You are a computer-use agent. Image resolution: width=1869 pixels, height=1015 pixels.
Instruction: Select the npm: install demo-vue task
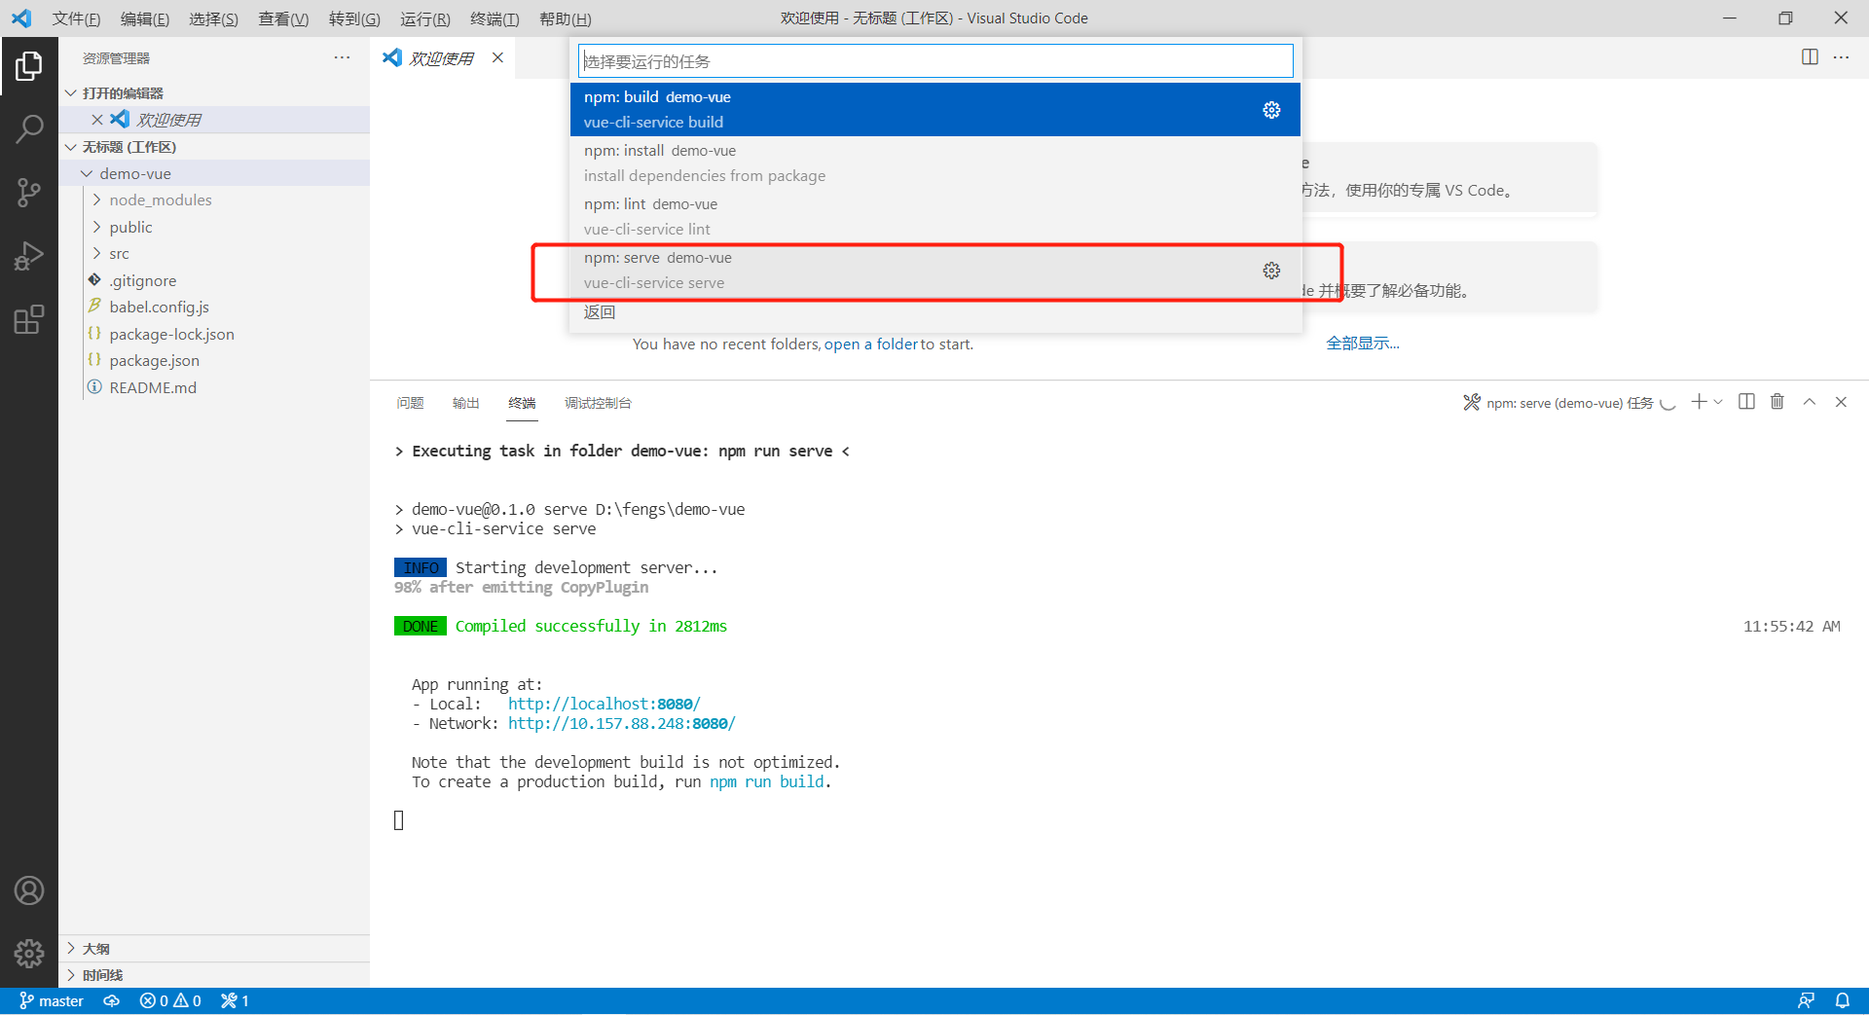tap(935, 163)
